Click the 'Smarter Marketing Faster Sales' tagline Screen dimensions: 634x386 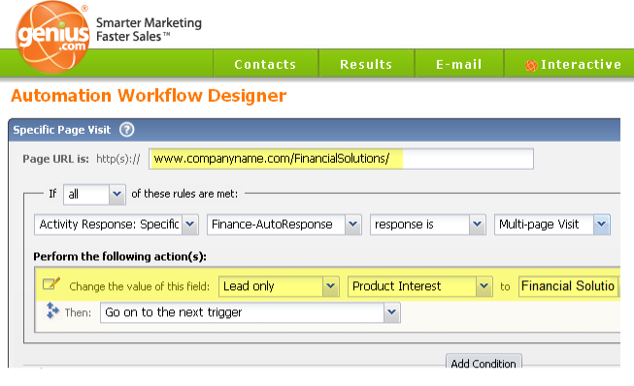pos(149,29)
